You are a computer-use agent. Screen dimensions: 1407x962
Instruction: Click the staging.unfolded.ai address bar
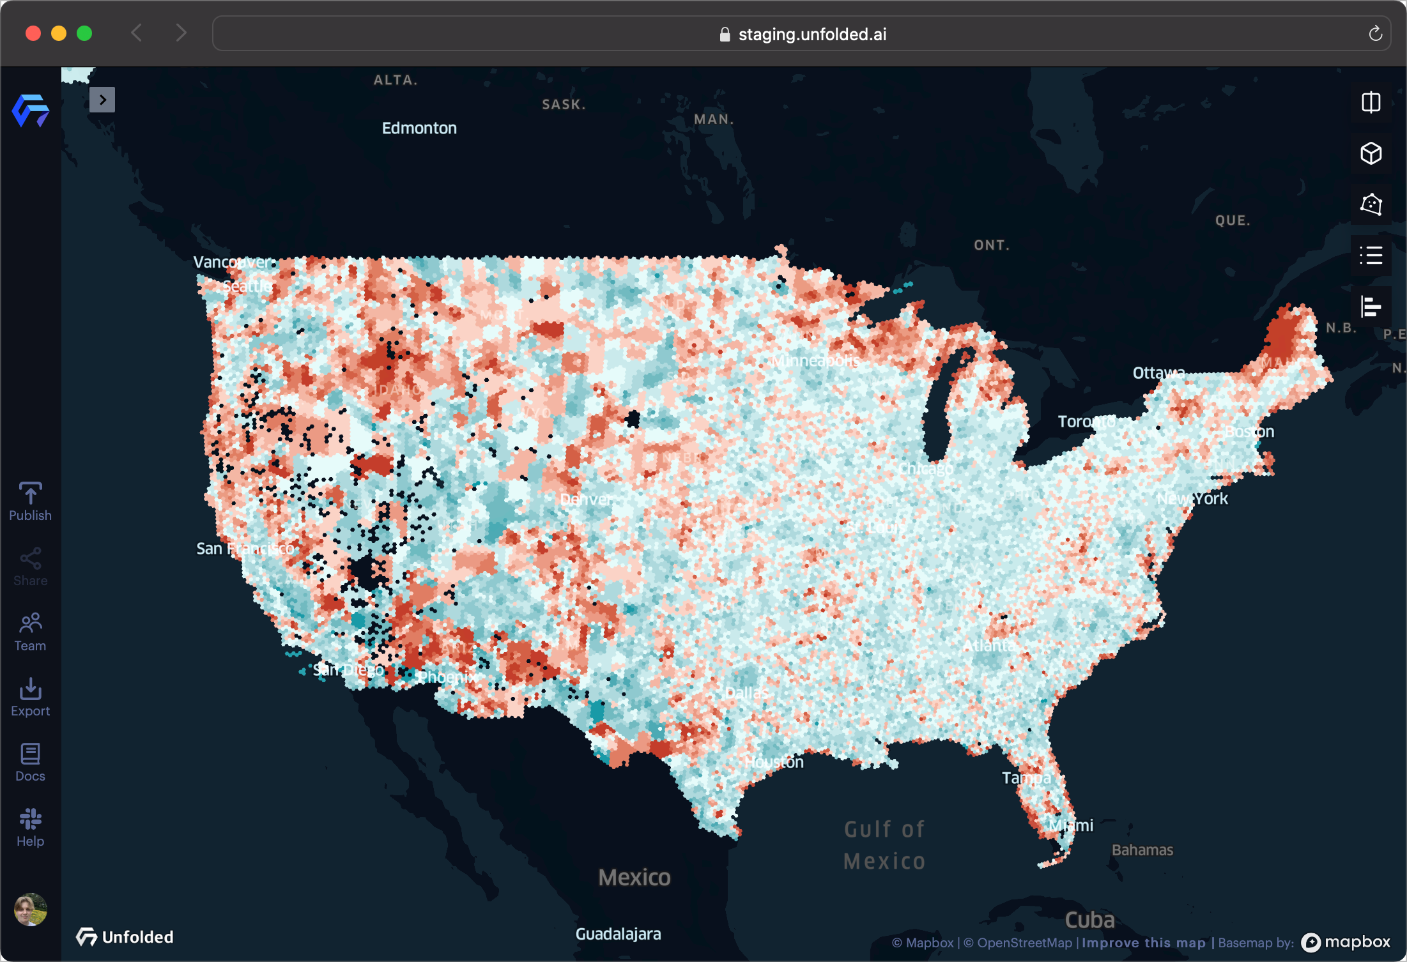point(801,34)
